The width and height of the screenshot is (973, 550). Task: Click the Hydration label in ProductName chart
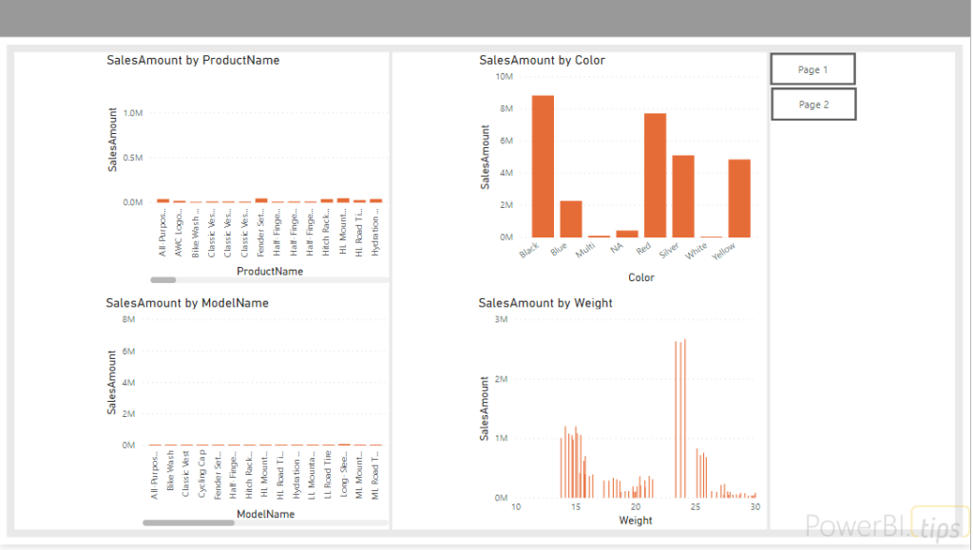(375, 233)
